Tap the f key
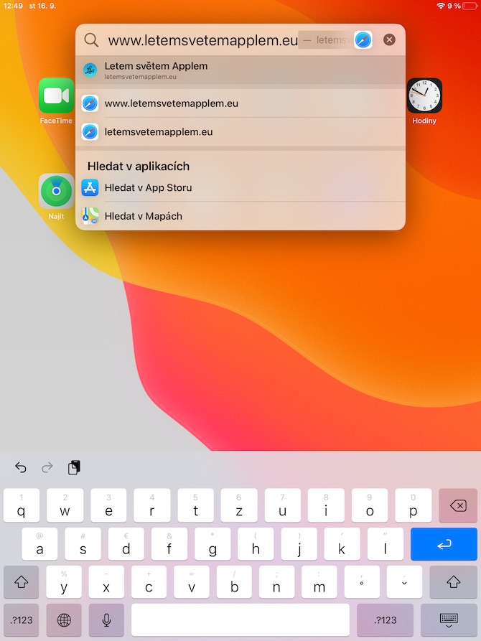 pyautogui.click(x=169, y=544)
